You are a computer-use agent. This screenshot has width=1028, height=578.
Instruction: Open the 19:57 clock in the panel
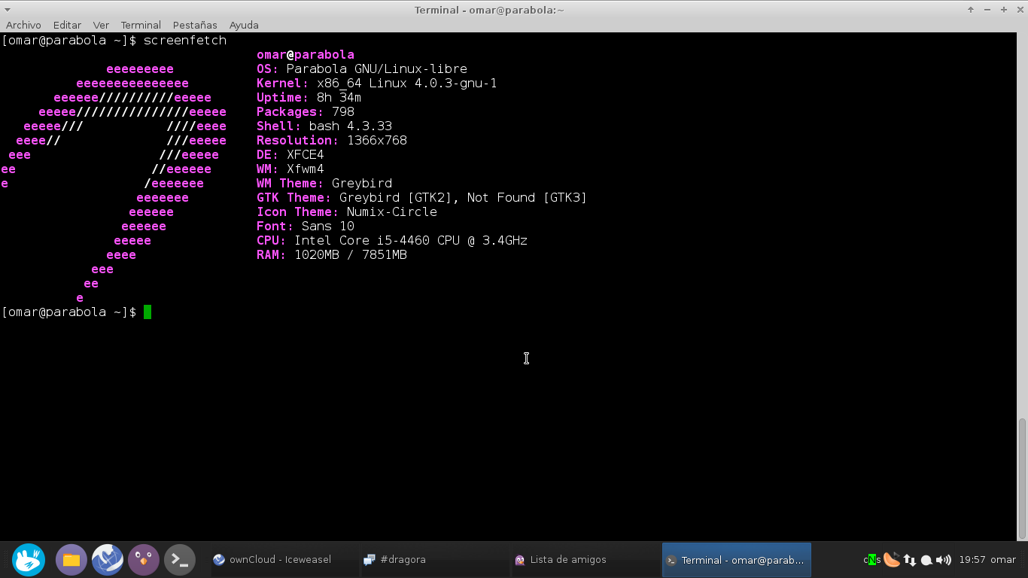point(972,560)
